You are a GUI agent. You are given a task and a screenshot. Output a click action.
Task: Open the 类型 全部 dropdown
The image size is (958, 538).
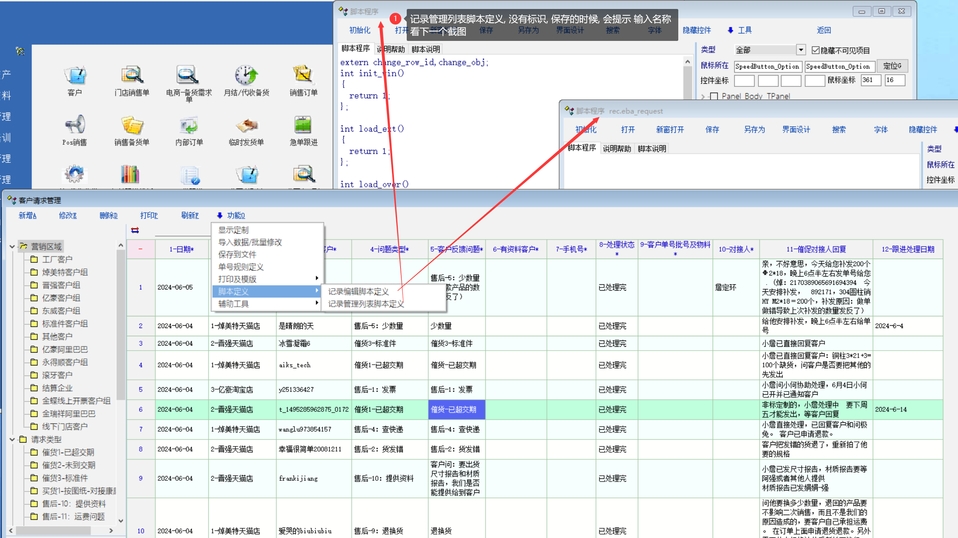801,50
